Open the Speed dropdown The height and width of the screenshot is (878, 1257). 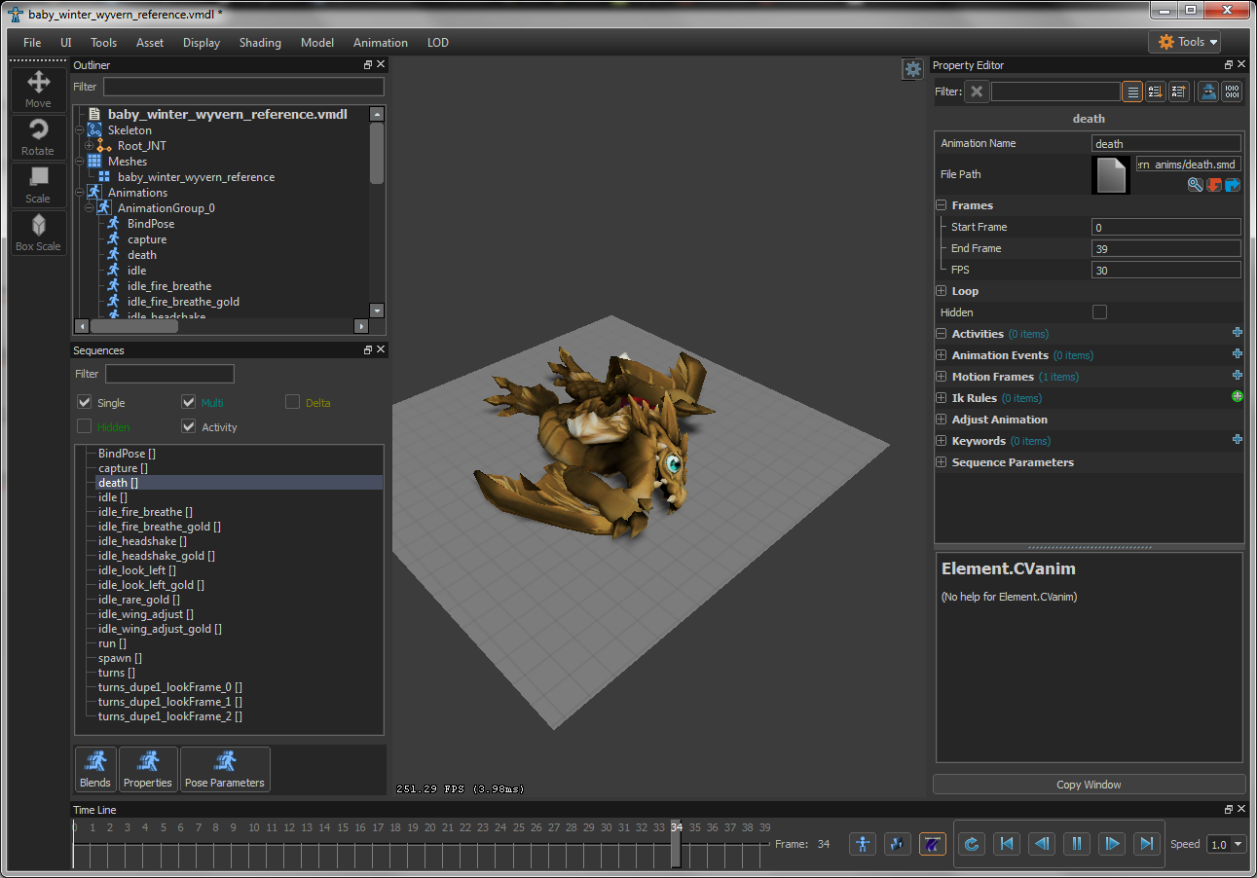point(1226,844)
